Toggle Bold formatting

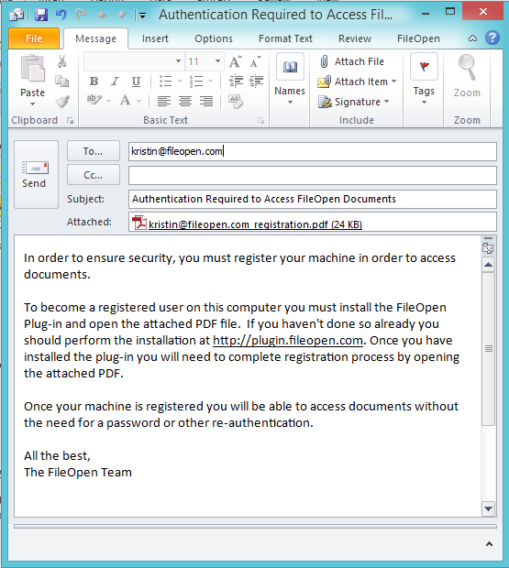coord(94,82)
